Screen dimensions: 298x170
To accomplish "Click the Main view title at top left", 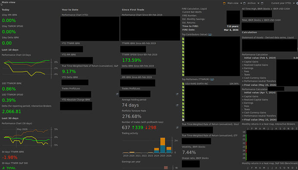I will click(x=9, y=3).
